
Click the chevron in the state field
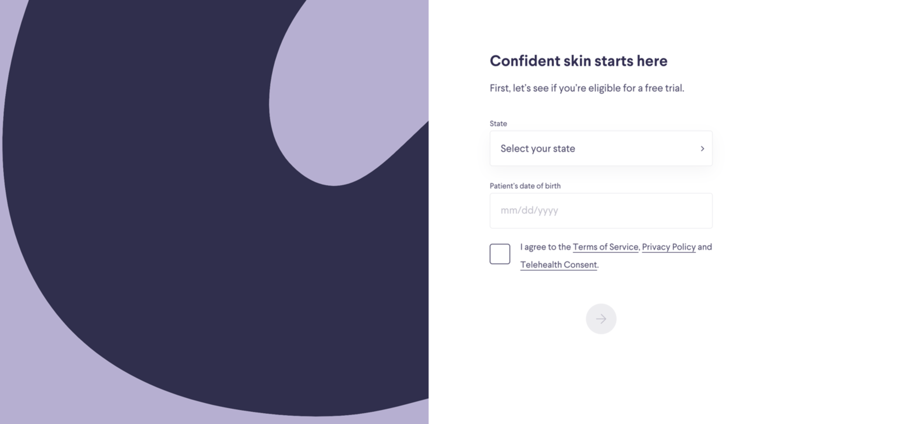tap(702, 149)
